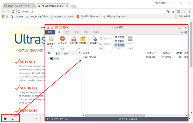Image resolution: width=193 pixels, height=123 pixels.
Task: Open u.zip download options chevron
Action: click(36, 118)
